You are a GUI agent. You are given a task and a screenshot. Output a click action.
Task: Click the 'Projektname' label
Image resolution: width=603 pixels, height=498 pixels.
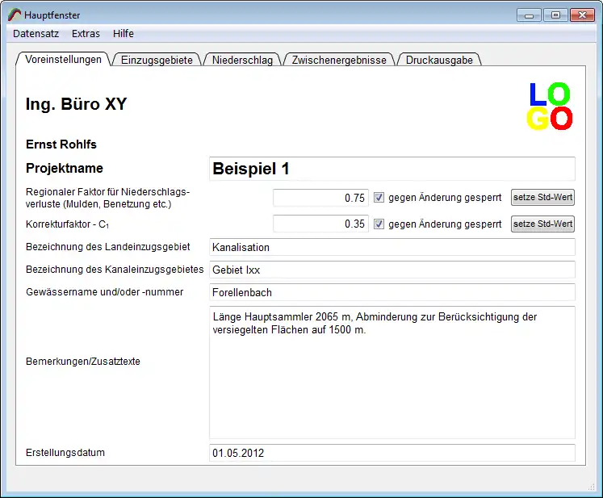(x=65, y=168)
